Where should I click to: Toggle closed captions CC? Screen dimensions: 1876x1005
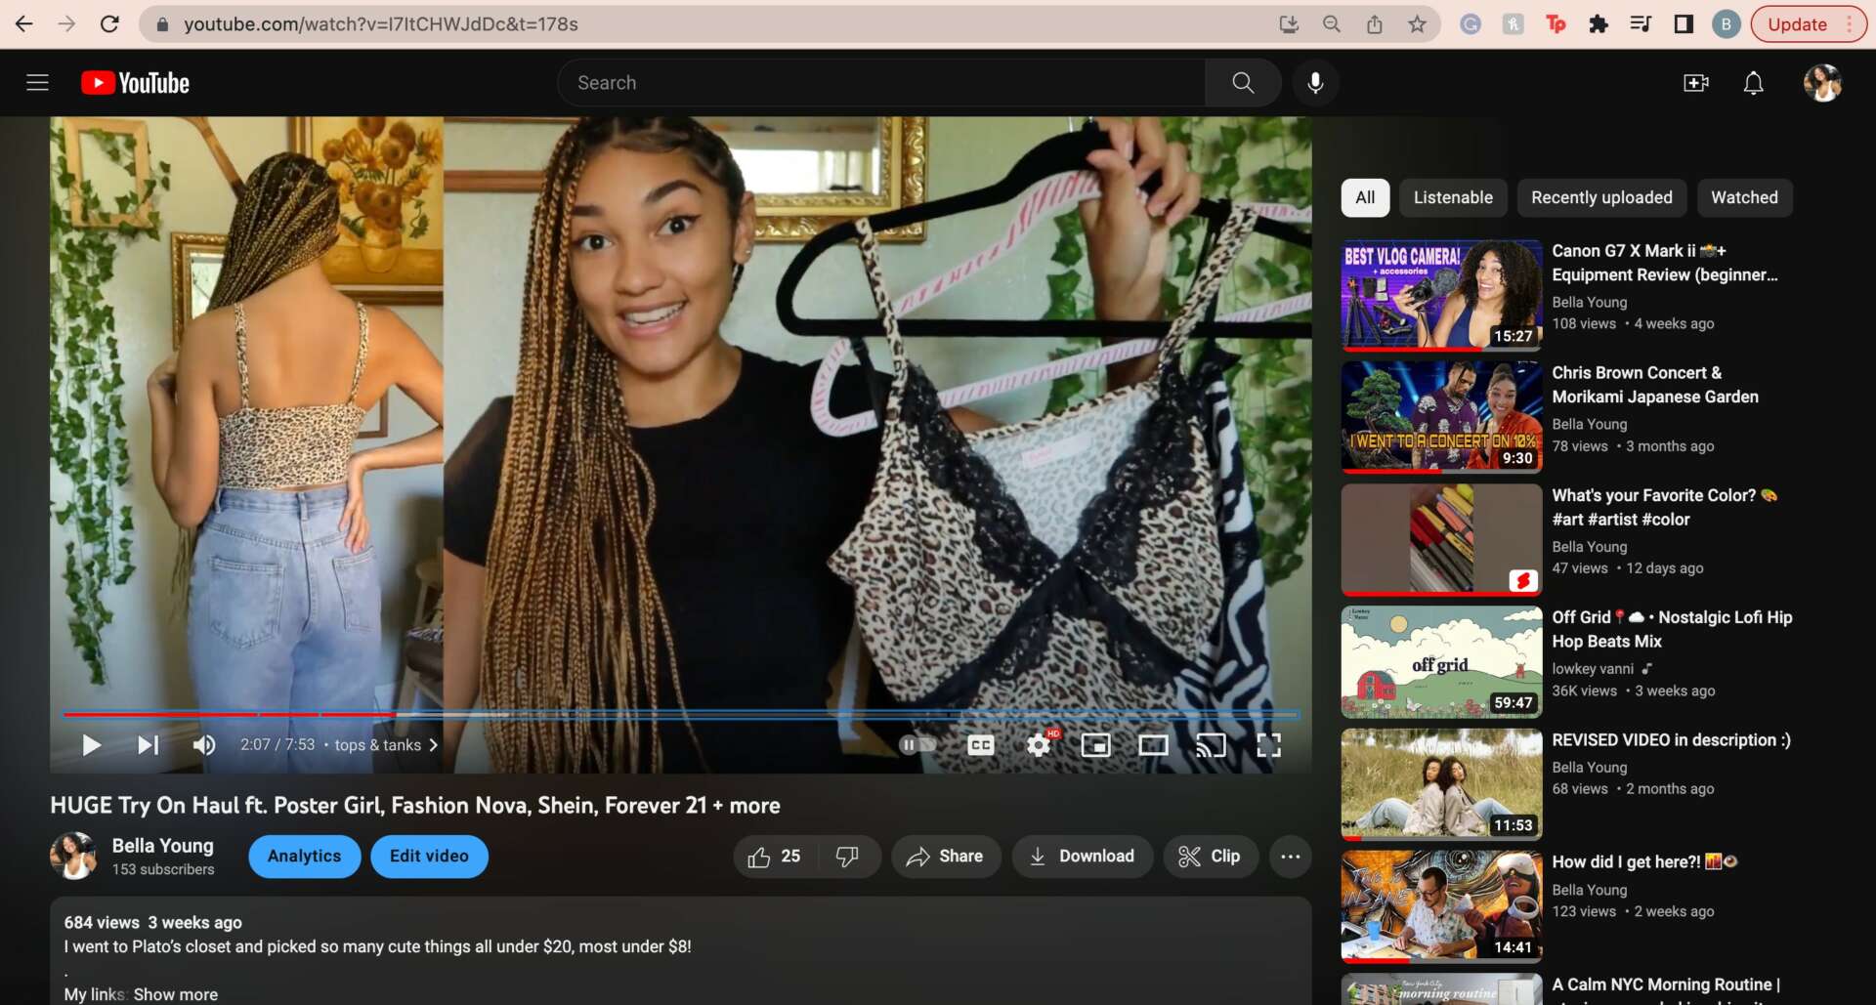[980, 745]
